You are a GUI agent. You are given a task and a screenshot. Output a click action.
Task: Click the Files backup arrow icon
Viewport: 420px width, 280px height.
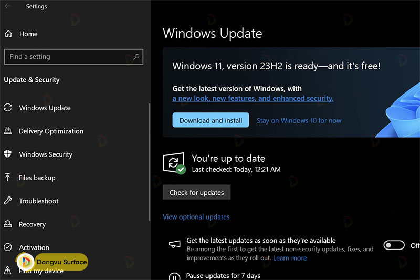tap(7, 178)
